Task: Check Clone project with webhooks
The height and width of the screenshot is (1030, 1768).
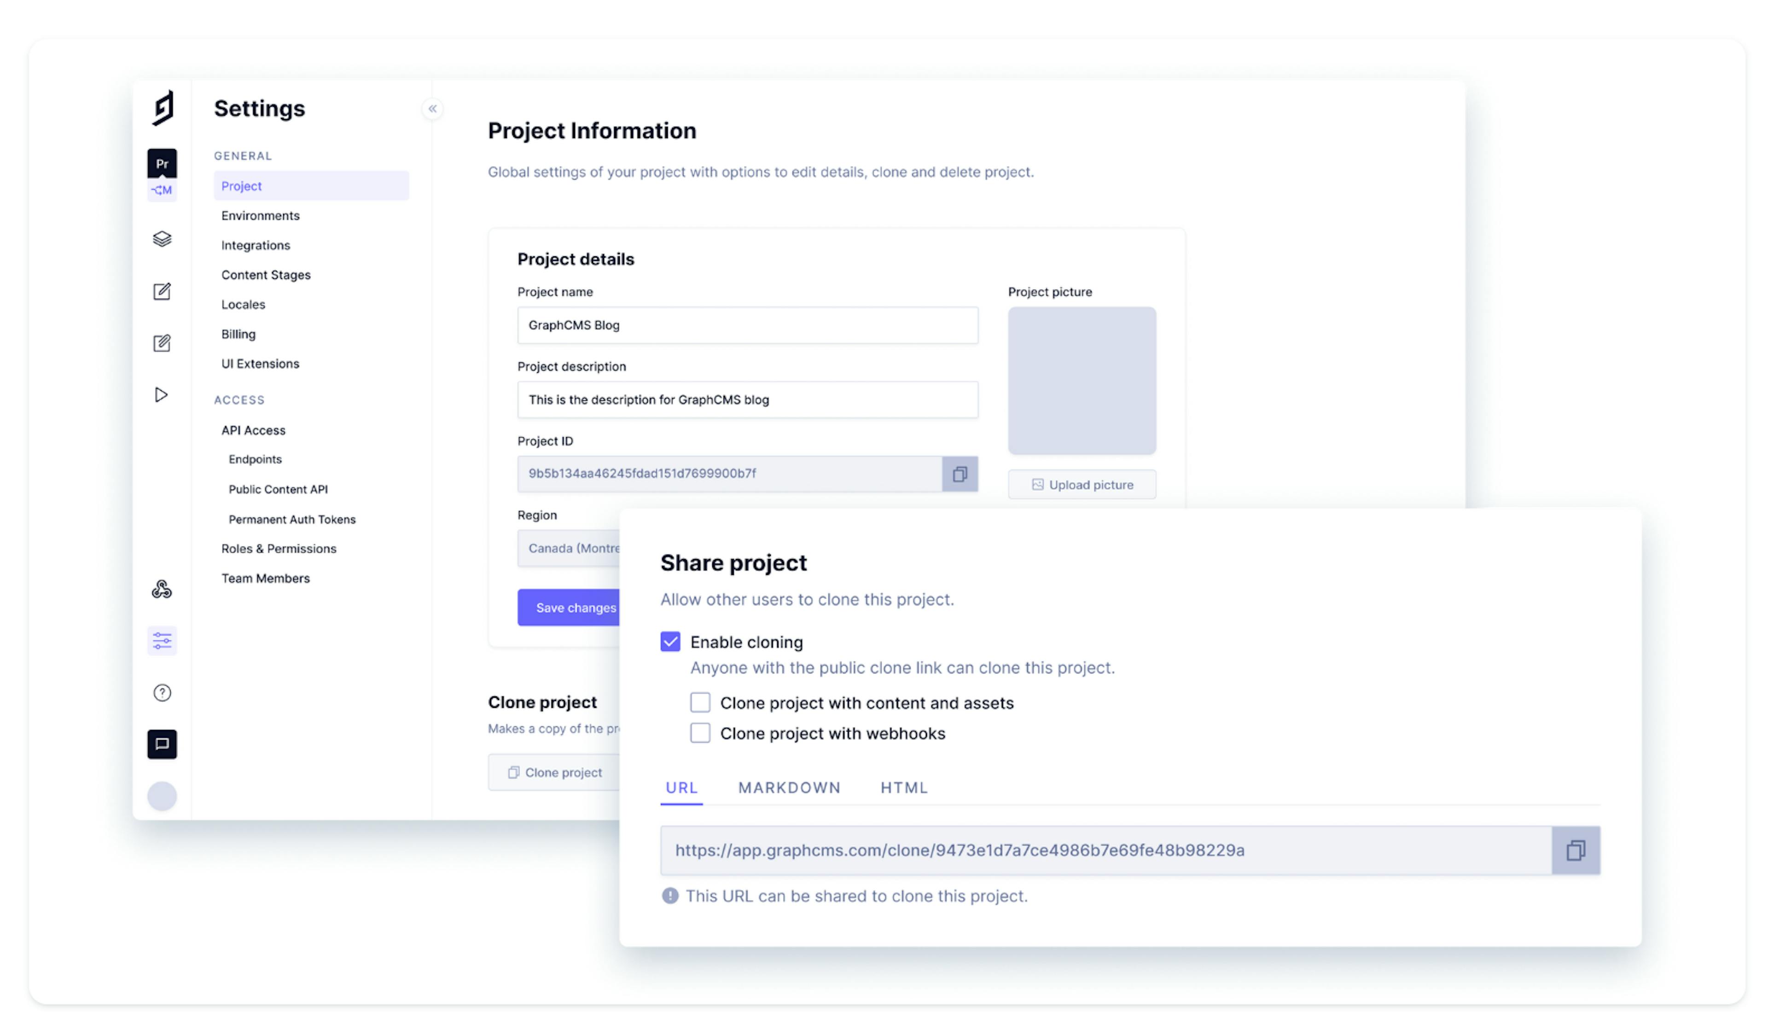Action: (x=700, y=733)
